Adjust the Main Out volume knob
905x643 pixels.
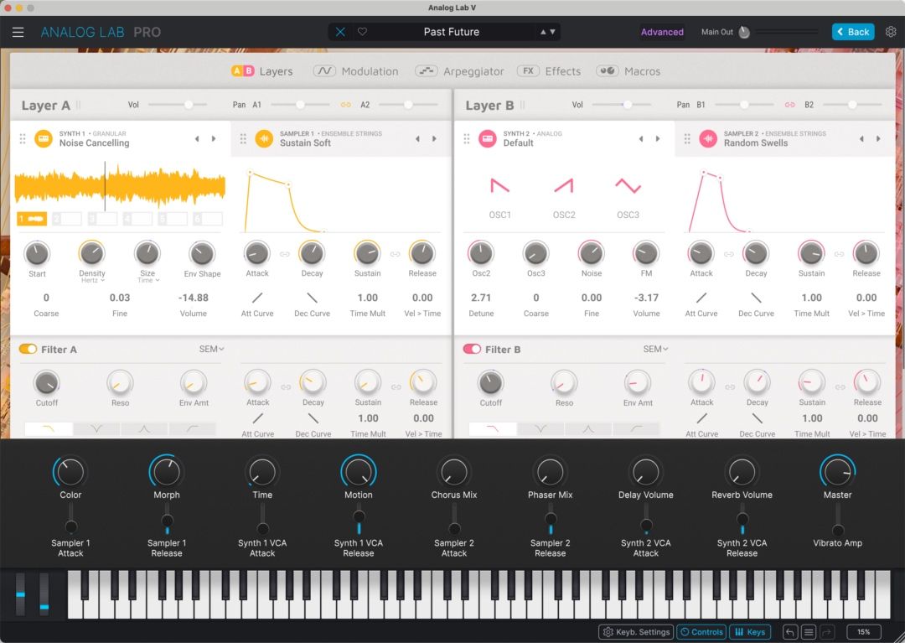tap(744, 32)
